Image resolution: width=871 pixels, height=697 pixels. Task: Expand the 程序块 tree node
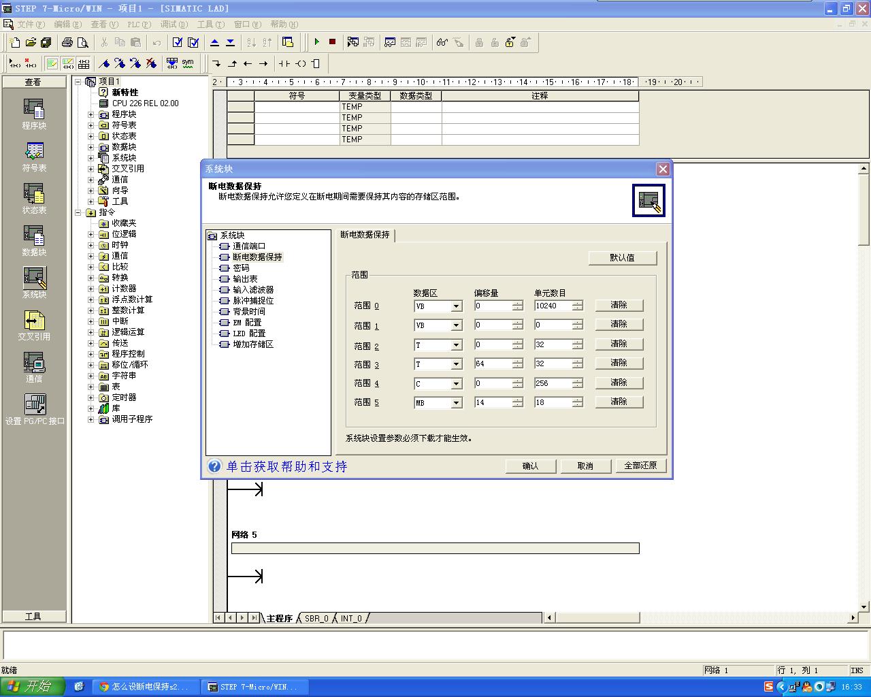pyautogui.click(x=91, y=114)
